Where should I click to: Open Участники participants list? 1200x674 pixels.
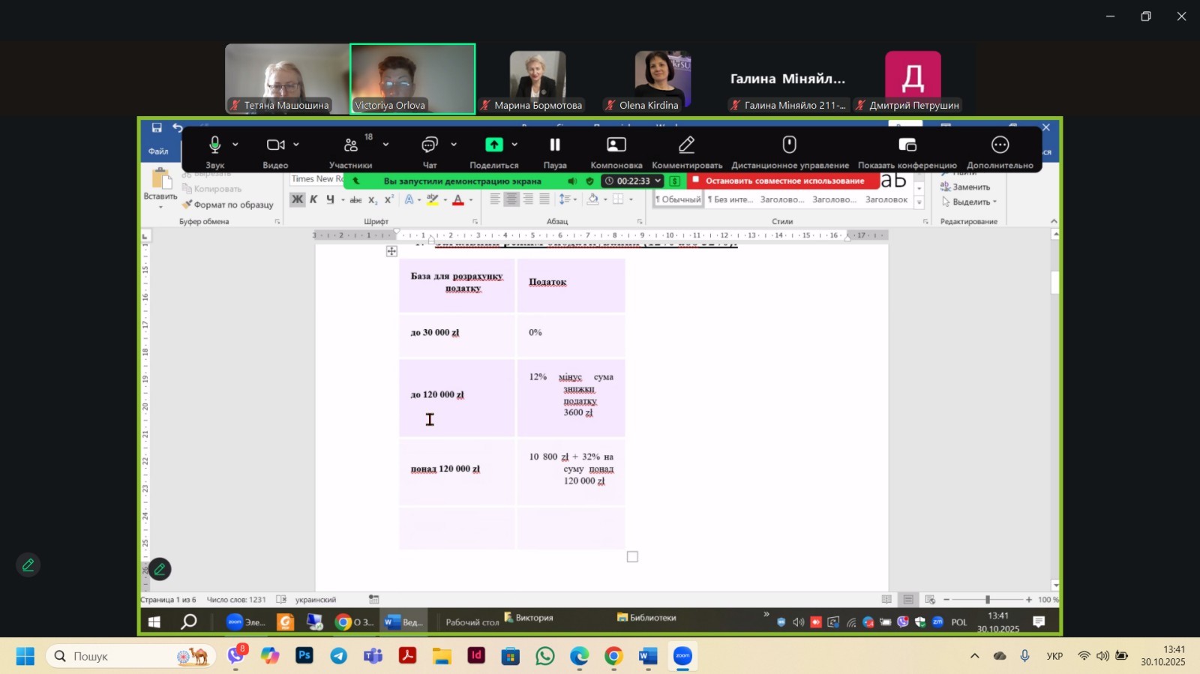point(350,145)
